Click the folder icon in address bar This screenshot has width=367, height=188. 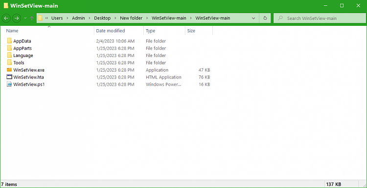(40, 18)
